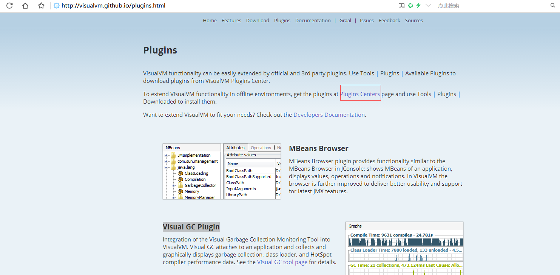Expand the MemoryManager tree node
Image resolution: width=560 pixels, height=275 pixels.
pos(173,197)
